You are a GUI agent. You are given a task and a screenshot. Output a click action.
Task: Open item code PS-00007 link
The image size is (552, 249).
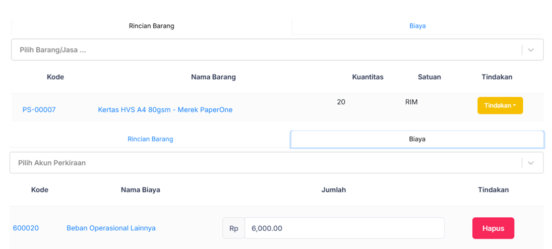point(39,109)
